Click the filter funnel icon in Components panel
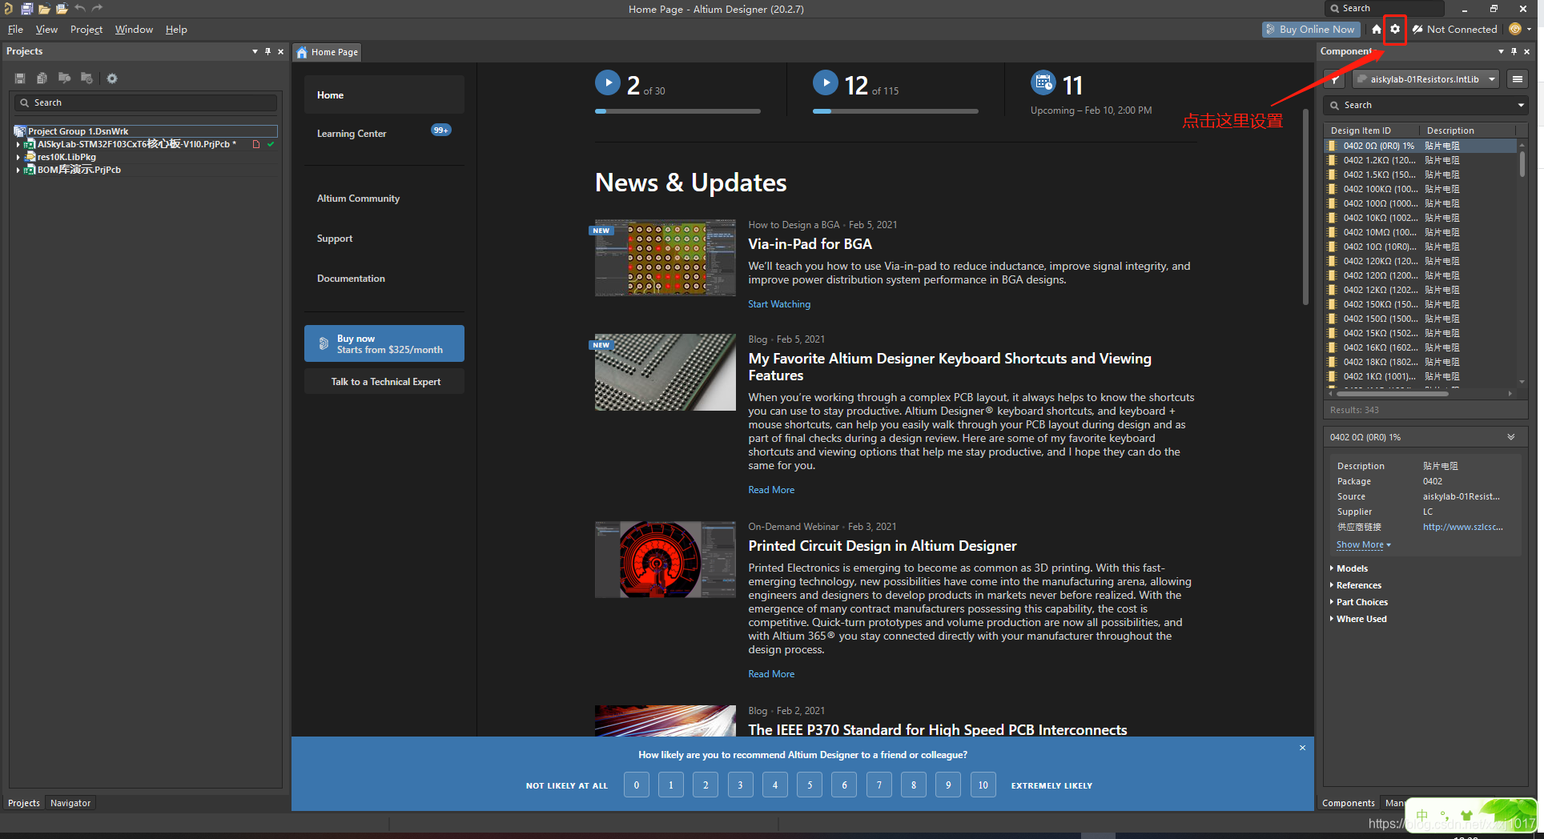The image size is (1544, 839). tap(1335, 79)
